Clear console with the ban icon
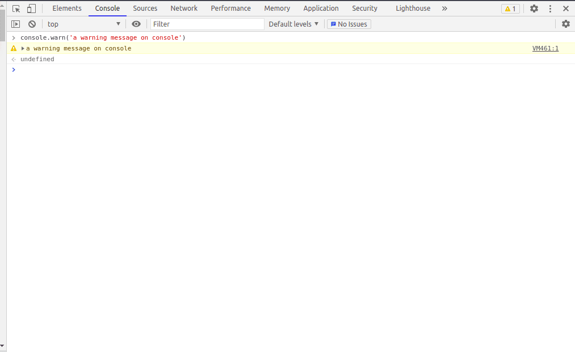 coord(32,24)
